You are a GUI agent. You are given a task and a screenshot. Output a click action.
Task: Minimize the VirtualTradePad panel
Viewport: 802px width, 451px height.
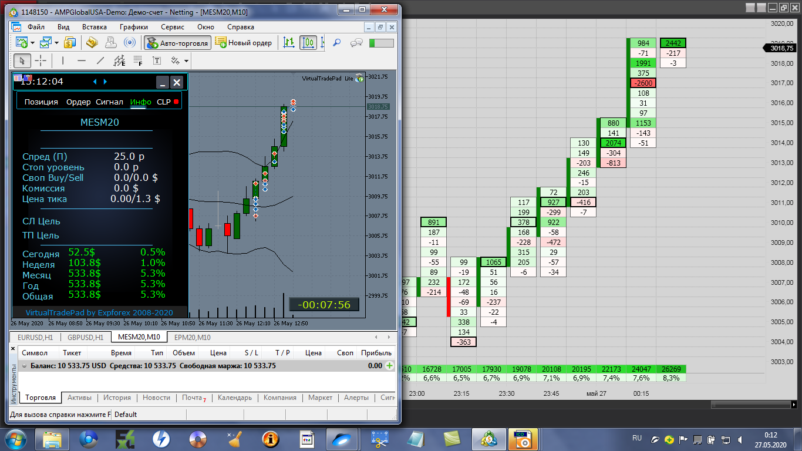162,82
